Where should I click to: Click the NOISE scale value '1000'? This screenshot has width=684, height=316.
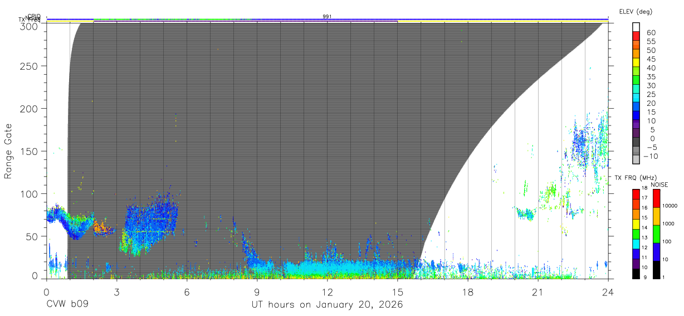point(669,224)
